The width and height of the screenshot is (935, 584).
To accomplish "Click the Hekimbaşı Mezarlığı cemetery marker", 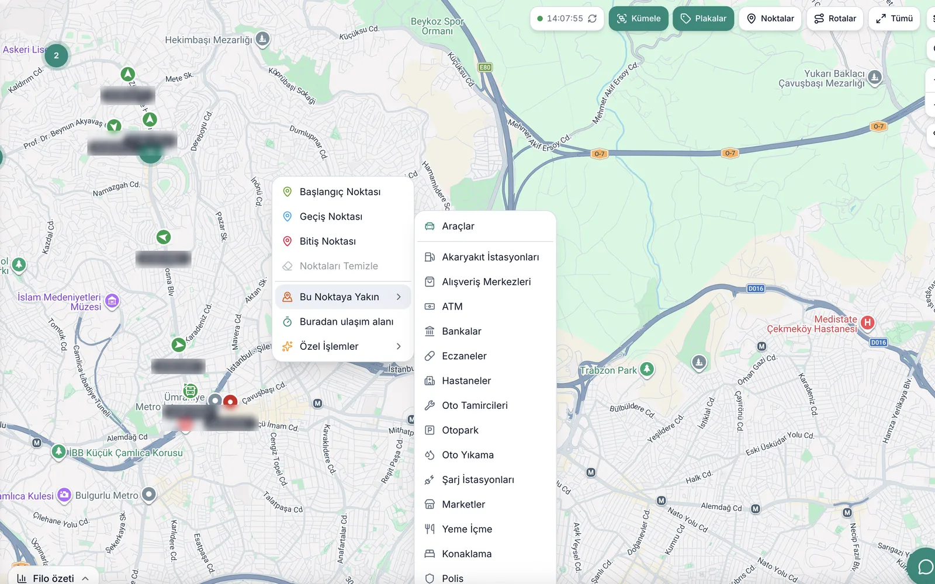I will coord(263,39).
